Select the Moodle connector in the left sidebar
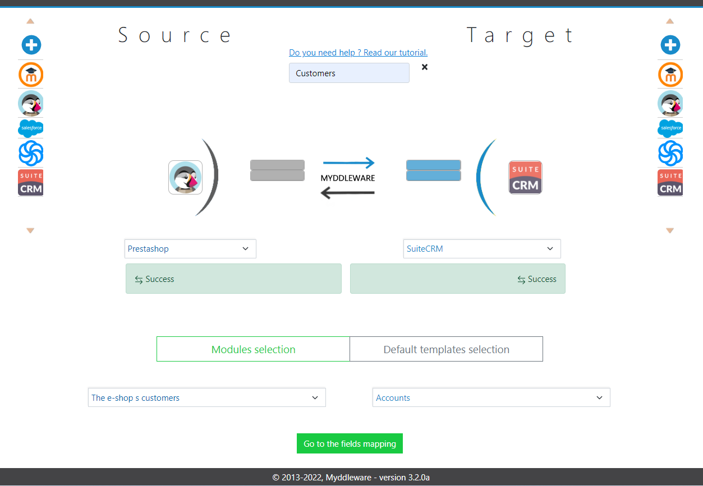Viewport: 703px width, 486px height. [31, 75]
